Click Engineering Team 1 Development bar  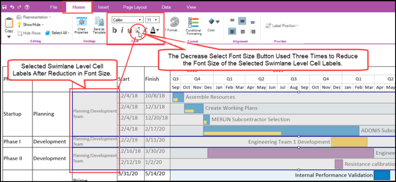(x=349, y=142)
